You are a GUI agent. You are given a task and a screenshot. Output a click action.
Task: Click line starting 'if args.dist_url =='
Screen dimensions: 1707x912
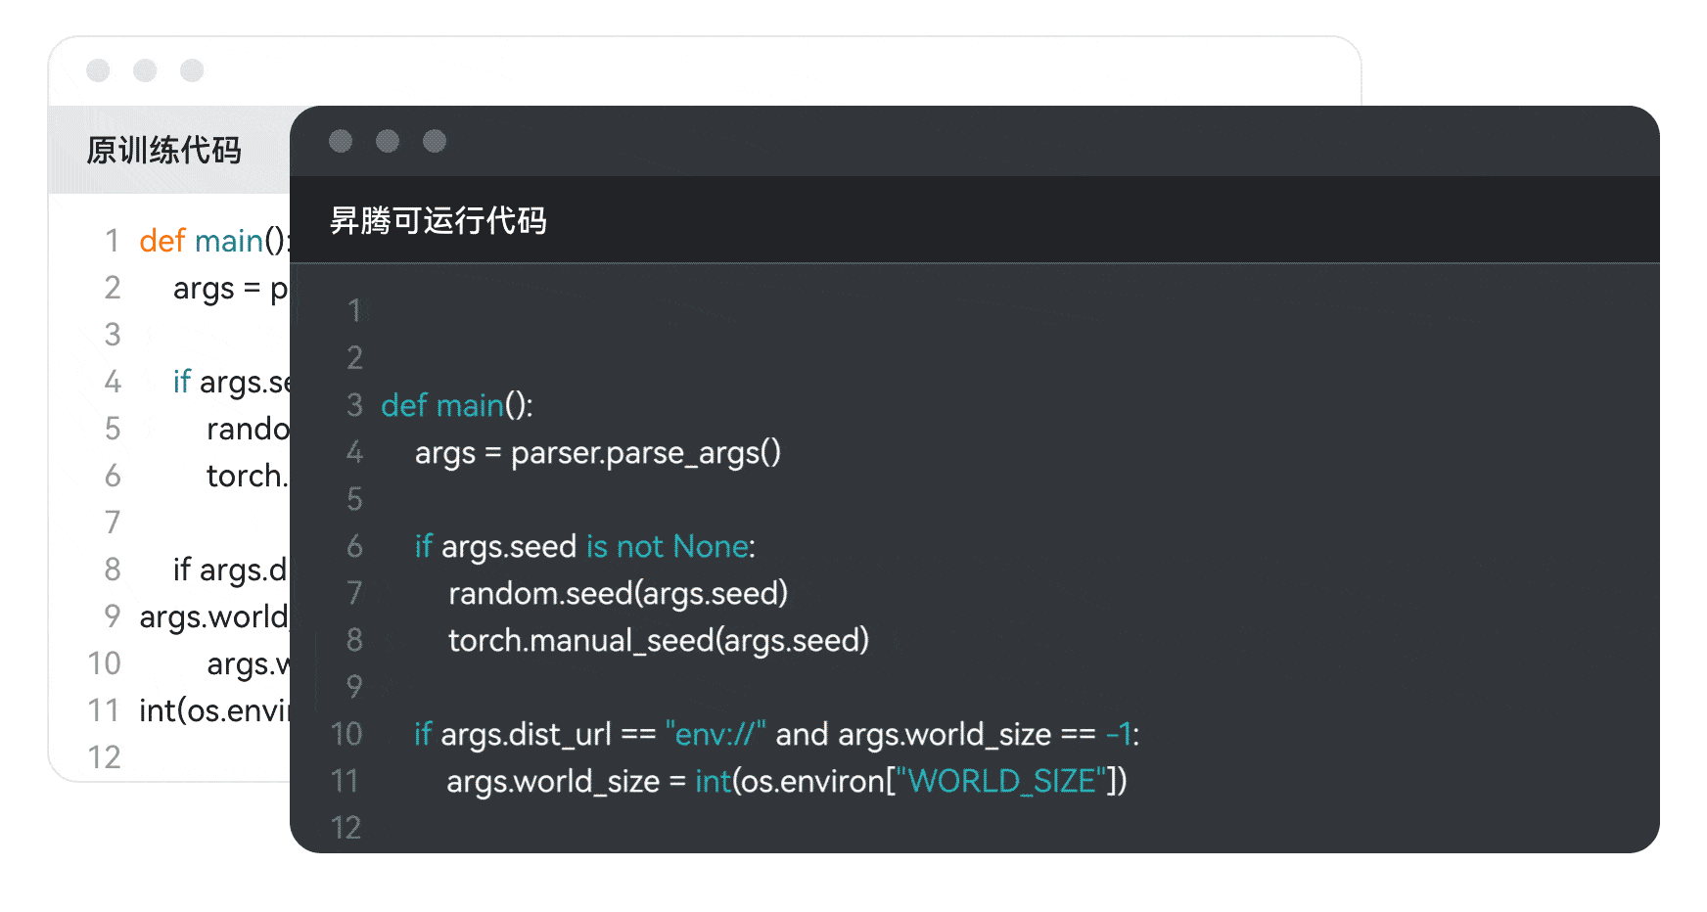click(x=776, y=734)
